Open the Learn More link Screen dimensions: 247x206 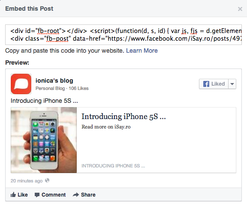click(x=142, y=51)
